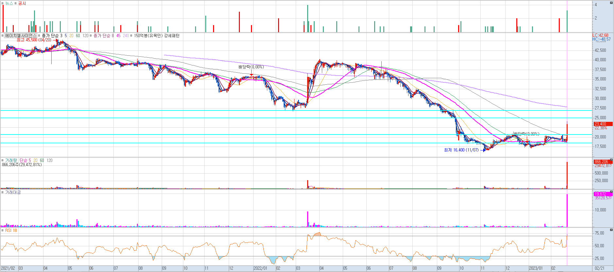The image size is (614, 272).
Task: Click the 2022/01 date axis label
Action: [260, 268]
